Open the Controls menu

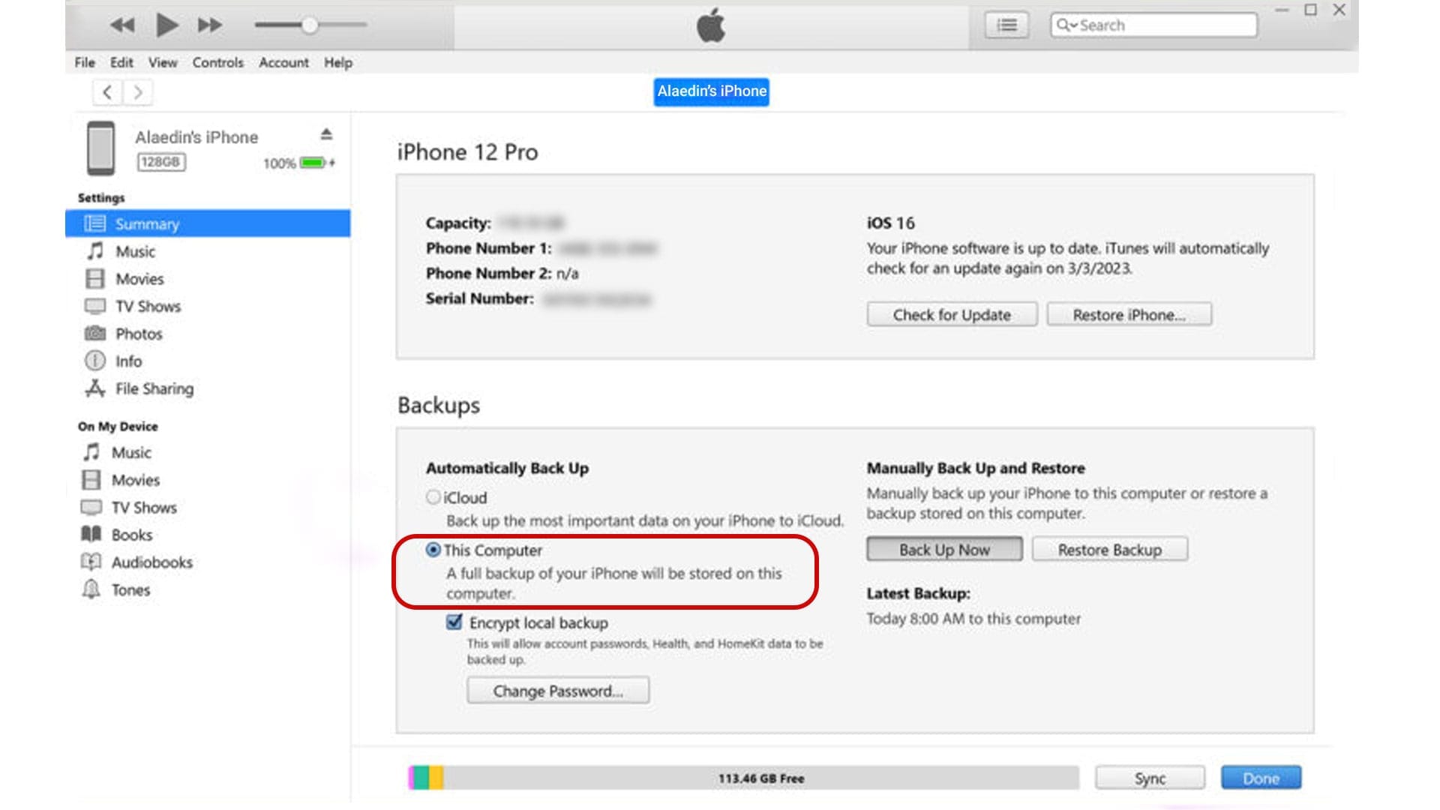217,62
